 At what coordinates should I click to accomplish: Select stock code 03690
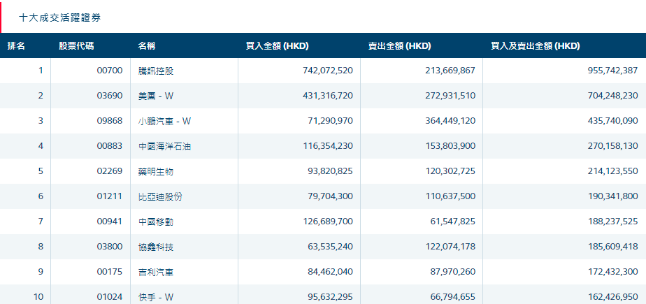point(110,96)
